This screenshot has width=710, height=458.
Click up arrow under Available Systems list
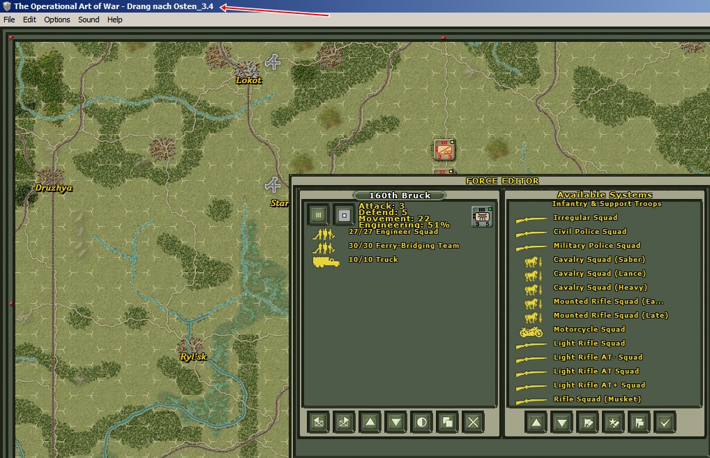coord(536,422)
